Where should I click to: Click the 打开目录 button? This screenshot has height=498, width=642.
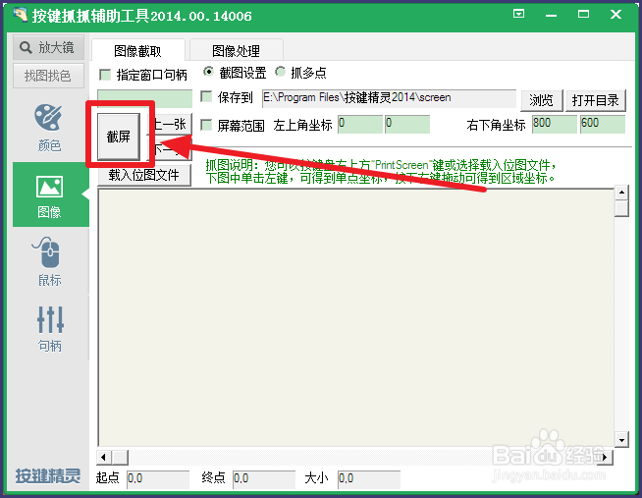tap(595, 100)
